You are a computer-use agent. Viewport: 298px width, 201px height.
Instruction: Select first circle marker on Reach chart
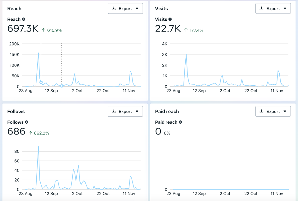(x=41, y=82)
